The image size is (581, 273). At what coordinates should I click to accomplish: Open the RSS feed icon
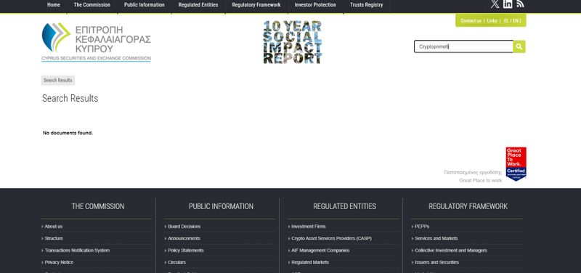(520, 4)
